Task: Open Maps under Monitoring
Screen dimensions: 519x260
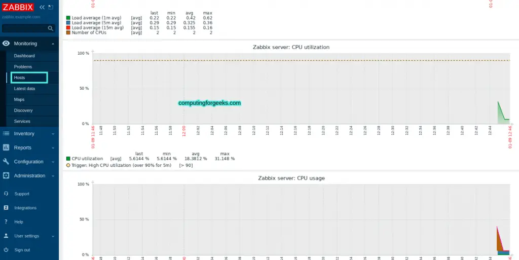Action: pyautogui.click(x=19, y=99)
